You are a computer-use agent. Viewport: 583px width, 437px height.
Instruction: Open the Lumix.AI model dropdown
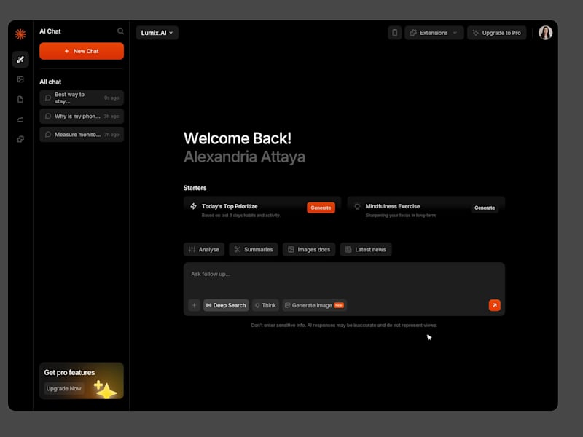coord(155,33)
